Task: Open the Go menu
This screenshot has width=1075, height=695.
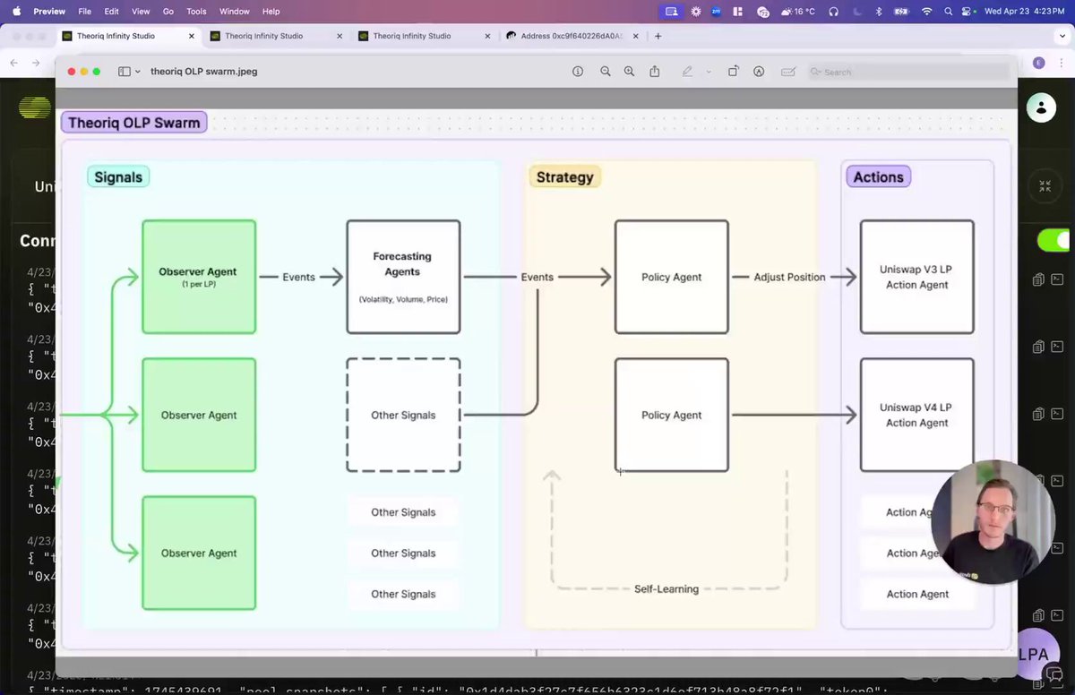Action: coord(168,12)
